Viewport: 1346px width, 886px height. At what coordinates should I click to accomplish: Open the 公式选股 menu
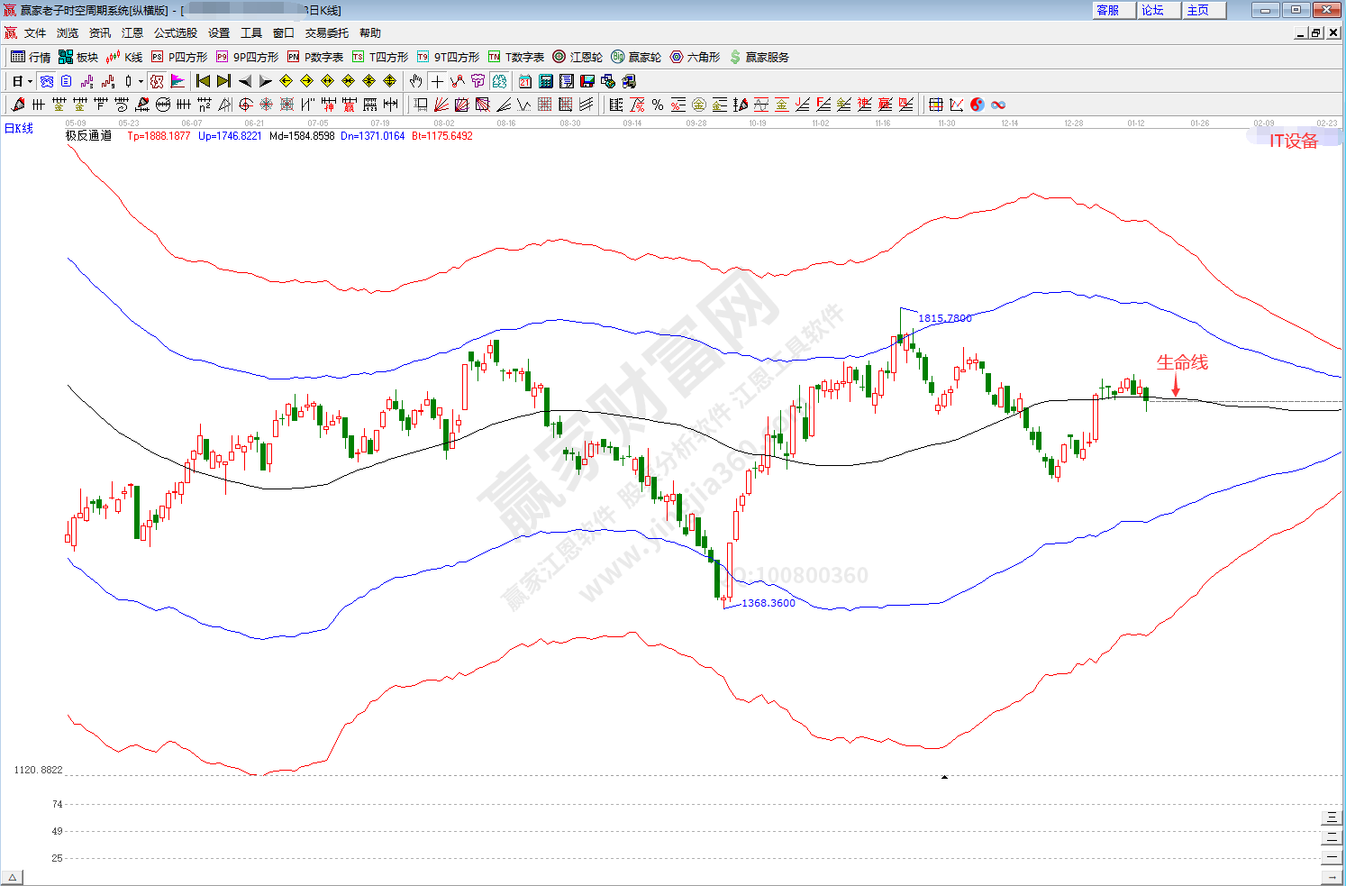pyautogui.click(x=175, y=33)
